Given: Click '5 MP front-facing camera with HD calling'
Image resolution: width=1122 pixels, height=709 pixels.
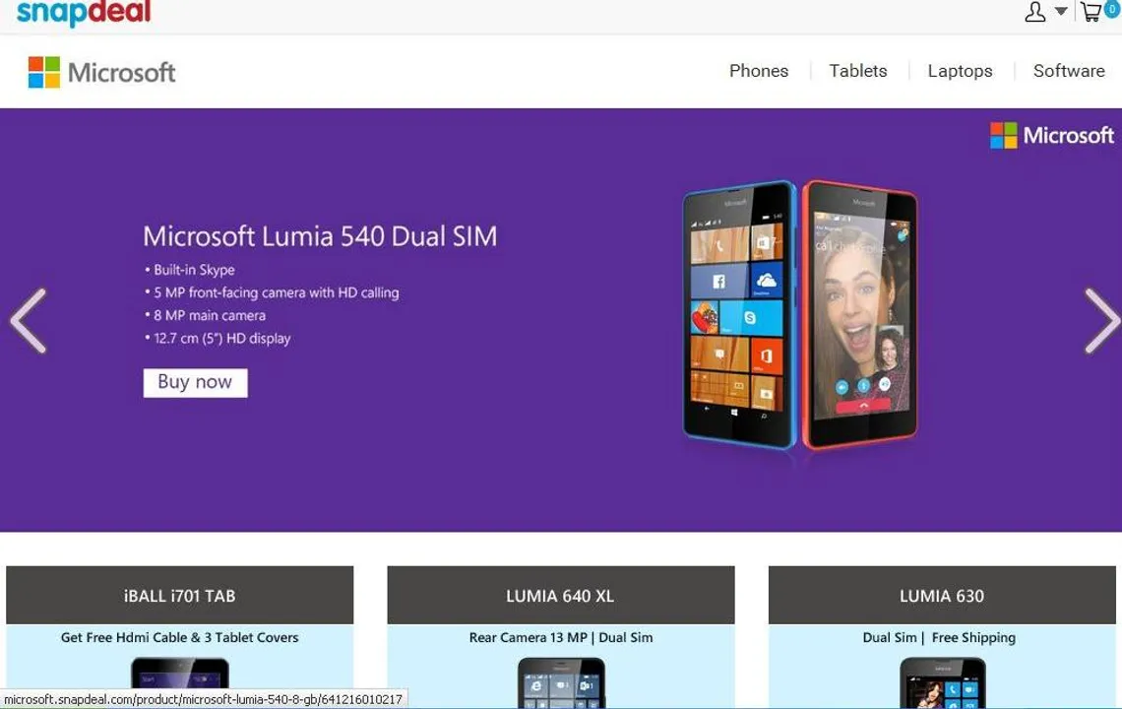Looking at the screenshot, I should click(277, 292).
